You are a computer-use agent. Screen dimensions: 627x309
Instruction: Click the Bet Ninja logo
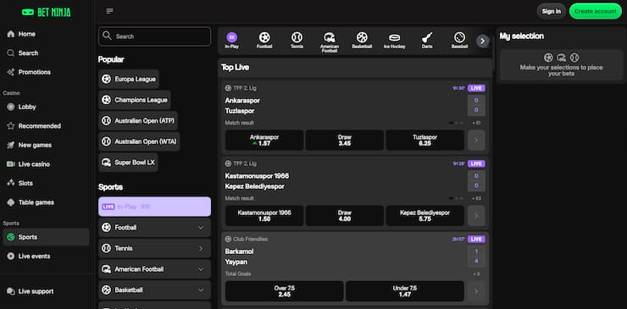click(47, 13)
